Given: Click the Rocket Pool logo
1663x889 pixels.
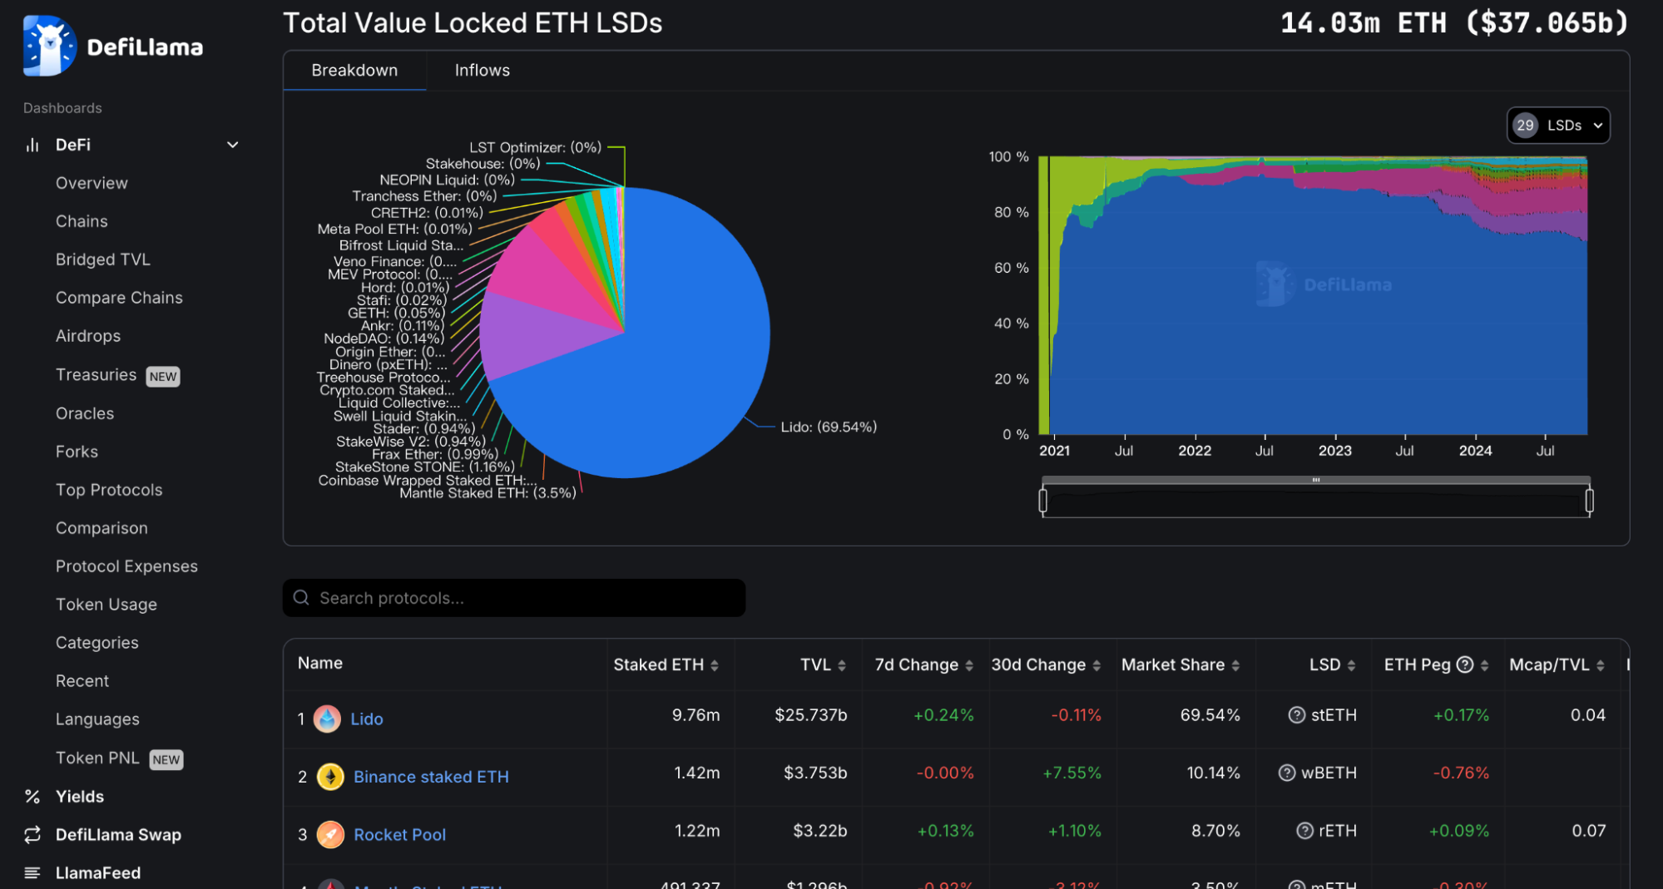Looking at the screenshot, I should 330,834.
